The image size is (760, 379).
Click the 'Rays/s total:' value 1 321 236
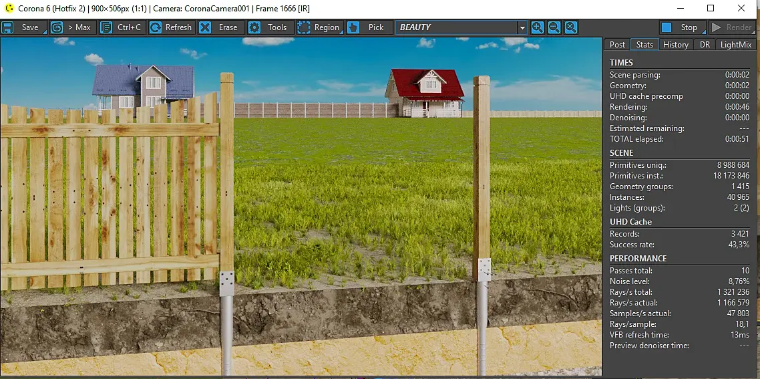(733, 292)
